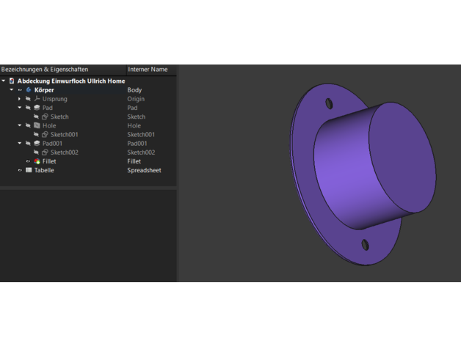Click the internal name Body
Image resolution: width=461 pixels, height=346 pixels.
(x=134, y=90)
